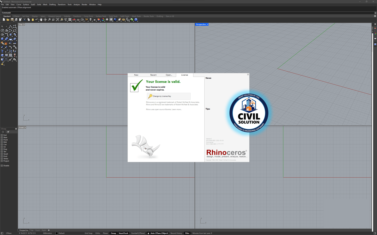Click the Light bulb Hide objects icon
Screen dimensions: 377x235
click(x=90, y=20)
